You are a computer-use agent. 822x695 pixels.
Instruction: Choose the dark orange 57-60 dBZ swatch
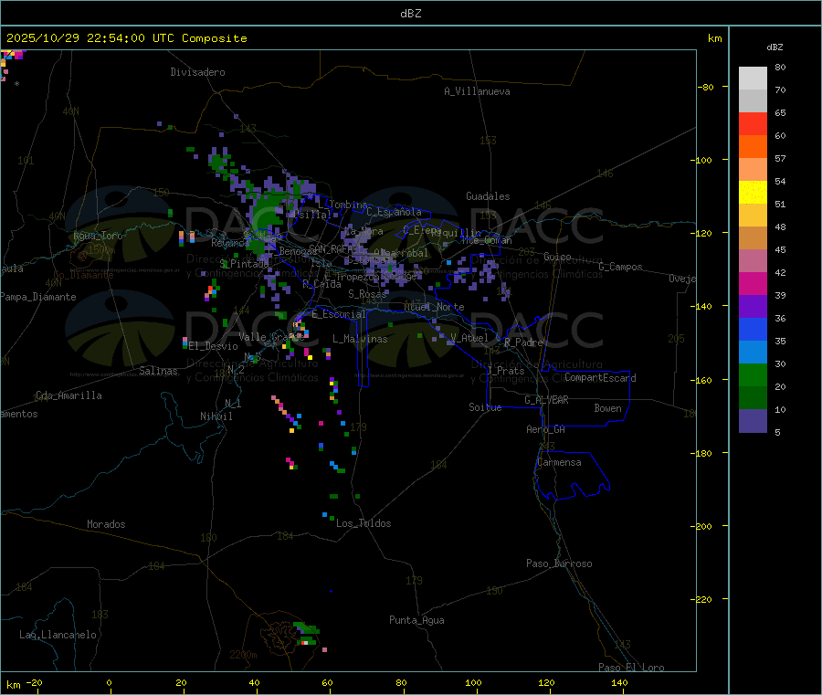(753, 147)
